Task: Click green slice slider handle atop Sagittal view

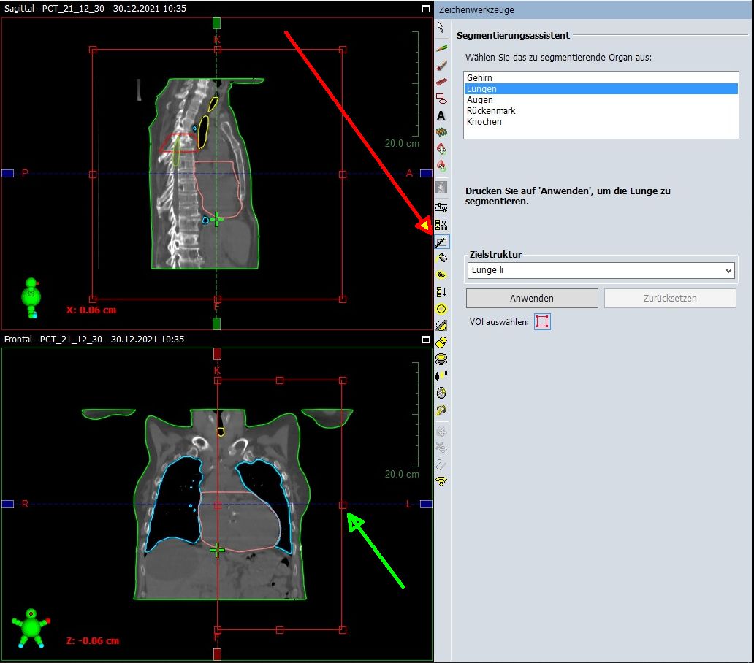Action: tap(216, 23)
